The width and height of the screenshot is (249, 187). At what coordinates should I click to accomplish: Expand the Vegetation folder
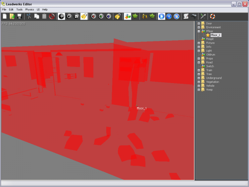click(199, 82)
